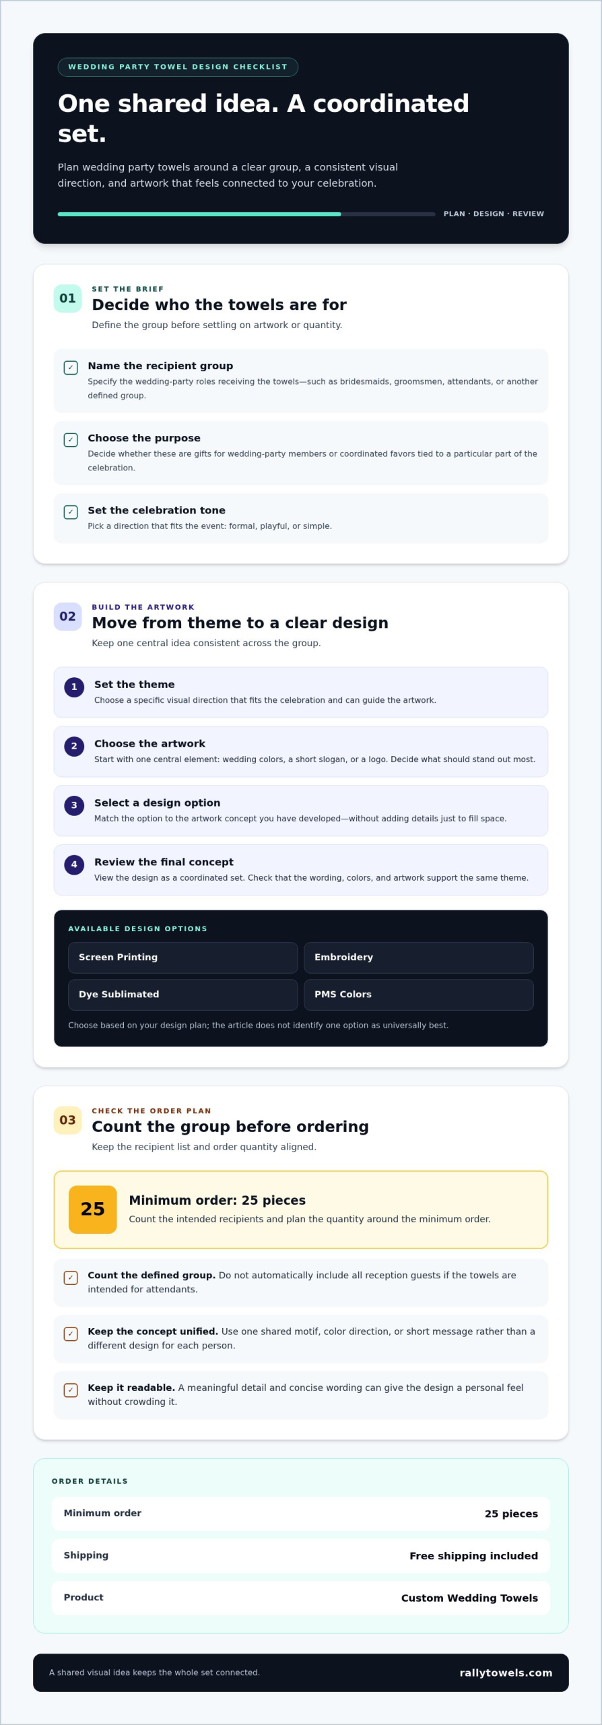Select step 1 circle for Set the theme
This screenshot has height=1725, width=602.
pyautogui.click(x=74, y=687)
